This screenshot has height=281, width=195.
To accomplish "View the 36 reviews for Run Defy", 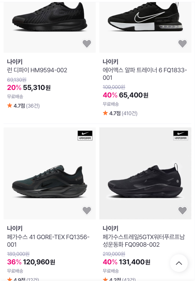I will click(33, 106).
